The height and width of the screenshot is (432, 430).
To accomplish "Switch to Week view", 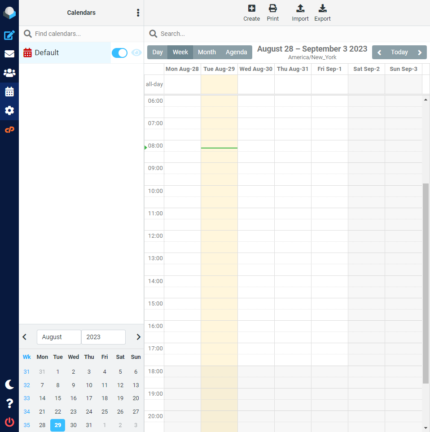I will click(x=180, y=52).
